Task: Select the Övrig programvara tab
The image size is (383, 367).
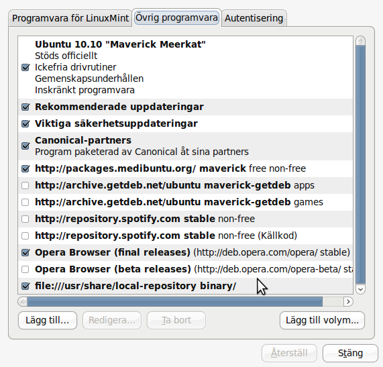Action: click(176, 17)
